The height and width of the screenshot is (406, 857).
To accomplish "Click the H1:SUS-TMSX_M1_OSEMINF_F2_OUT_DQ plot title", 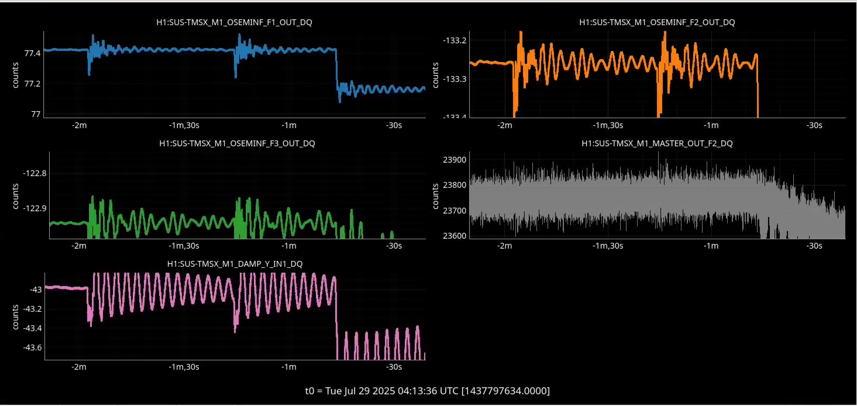I will pos(657,22).
